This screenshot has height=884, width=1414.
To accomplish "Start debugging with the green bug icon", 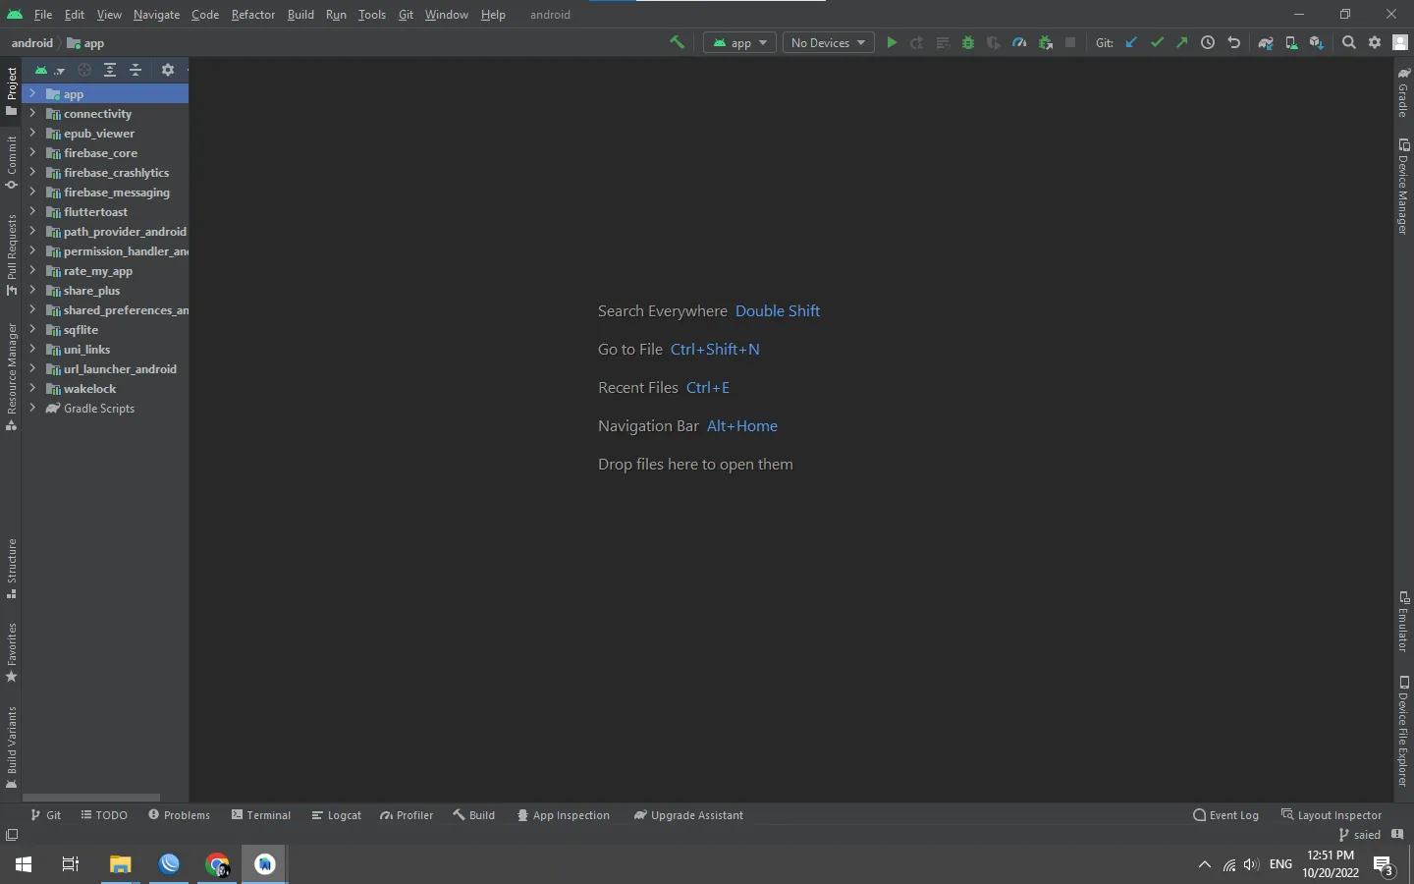I will click(968, 42).
